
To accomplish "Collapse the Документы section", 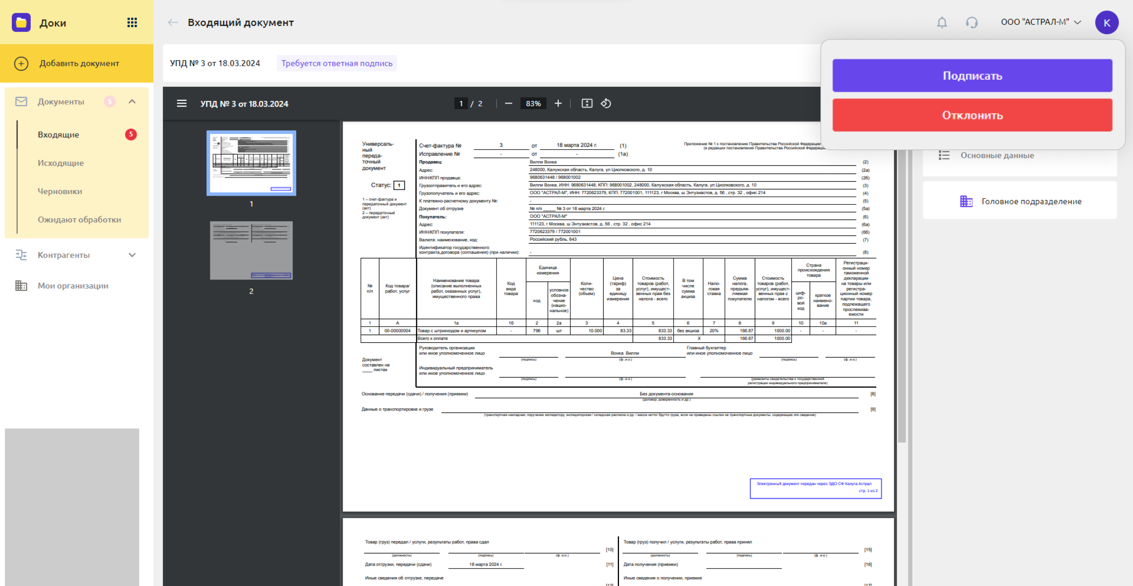I will tap(132, 102).
